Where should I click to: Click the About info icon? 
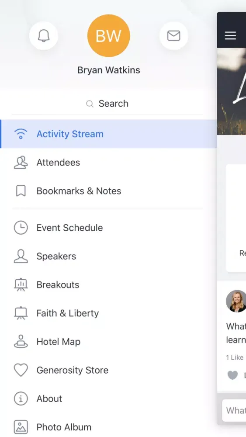tap(21, 399)
